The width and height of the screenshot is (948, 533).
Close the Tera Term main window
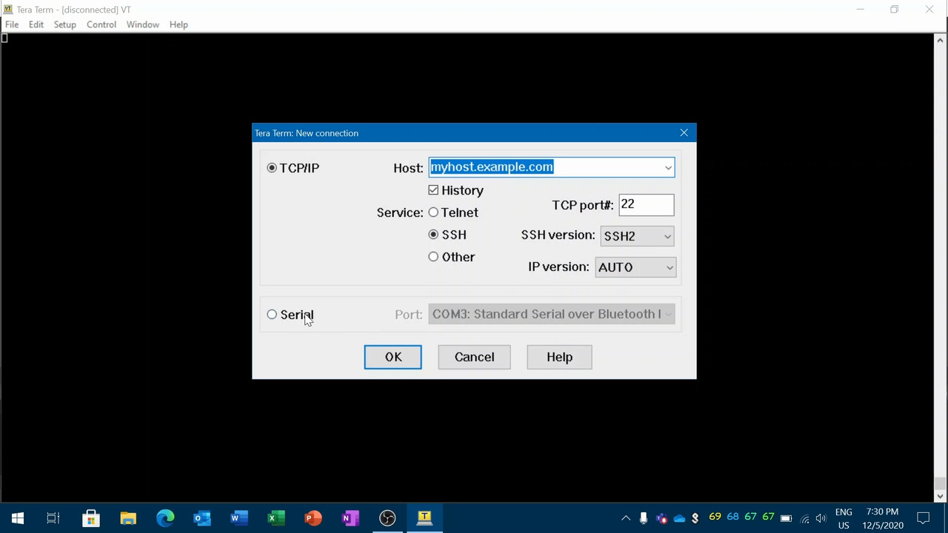click(x=929, y=10)
